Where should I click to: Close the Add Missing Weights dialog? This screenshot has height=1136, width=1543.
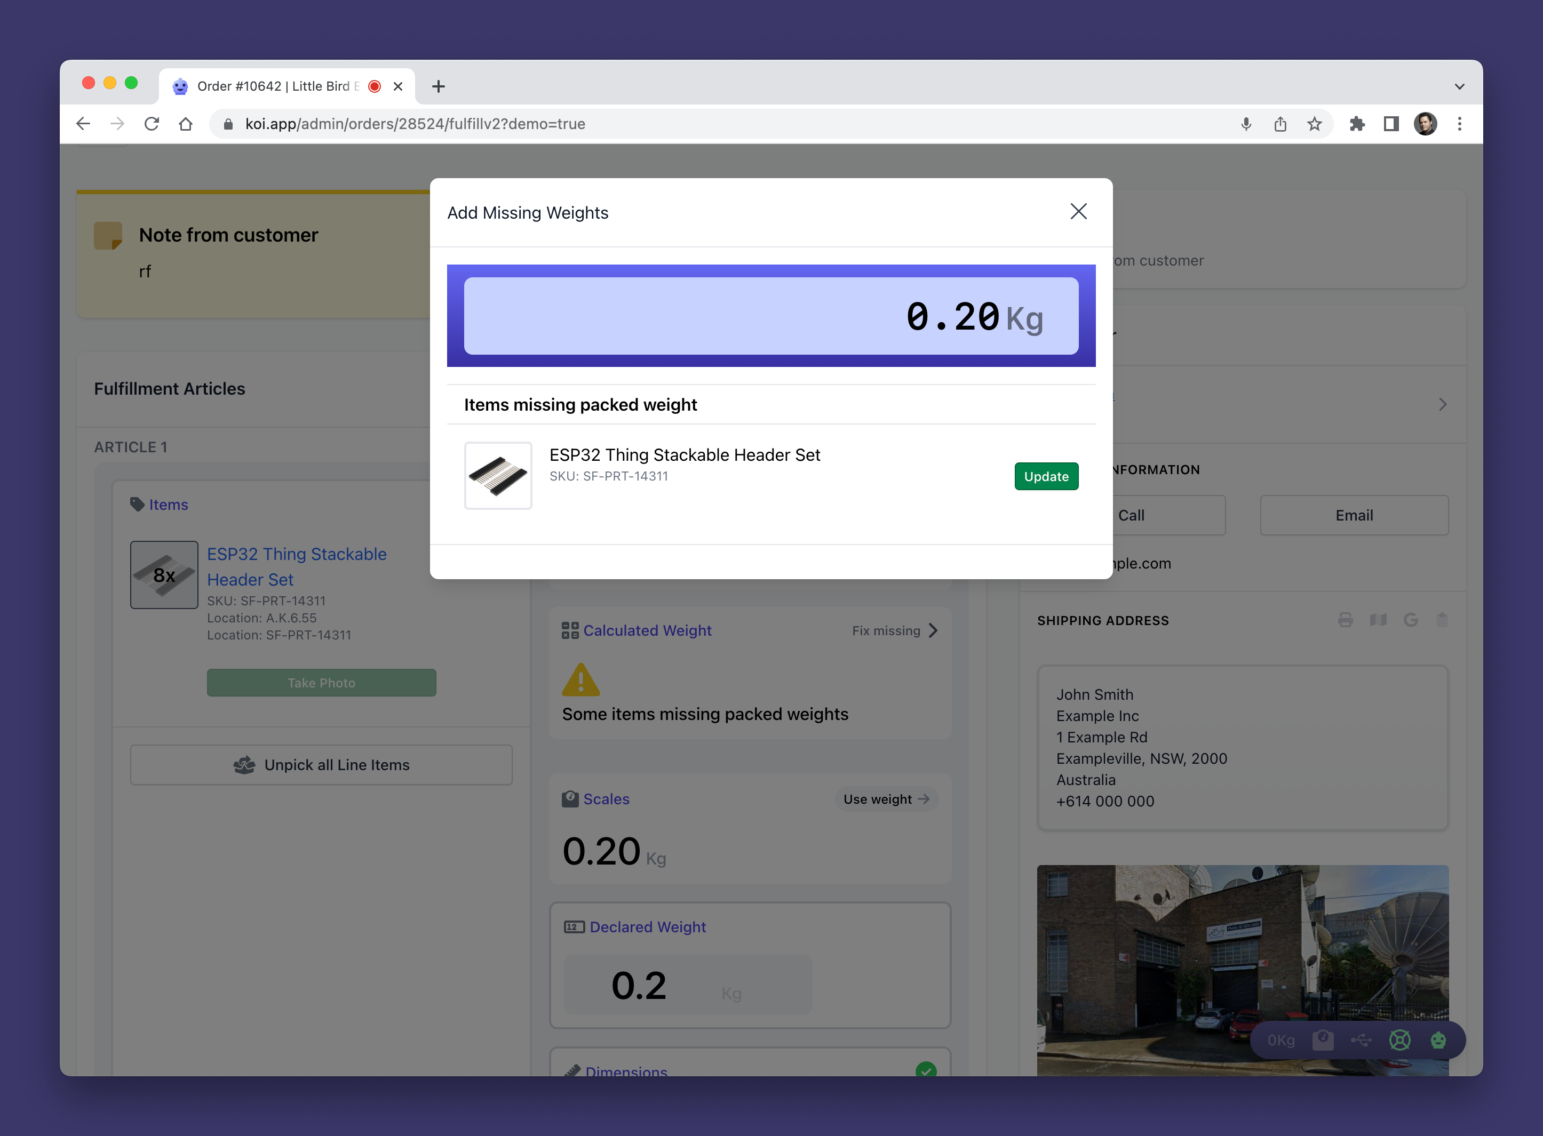pyautogui.click(x=1078, y=212)
